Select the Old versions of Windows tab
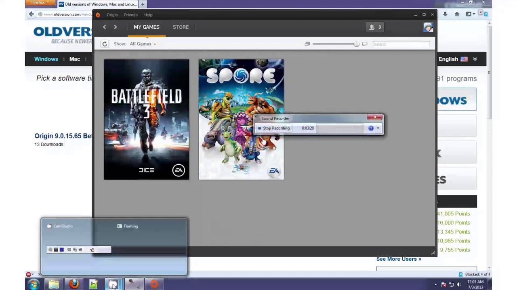The height and width of the screenshot is (290, 517). 97,4
